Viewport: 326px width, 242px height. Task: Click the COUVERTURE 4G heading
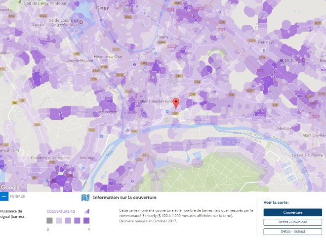[x=61, y=211]
